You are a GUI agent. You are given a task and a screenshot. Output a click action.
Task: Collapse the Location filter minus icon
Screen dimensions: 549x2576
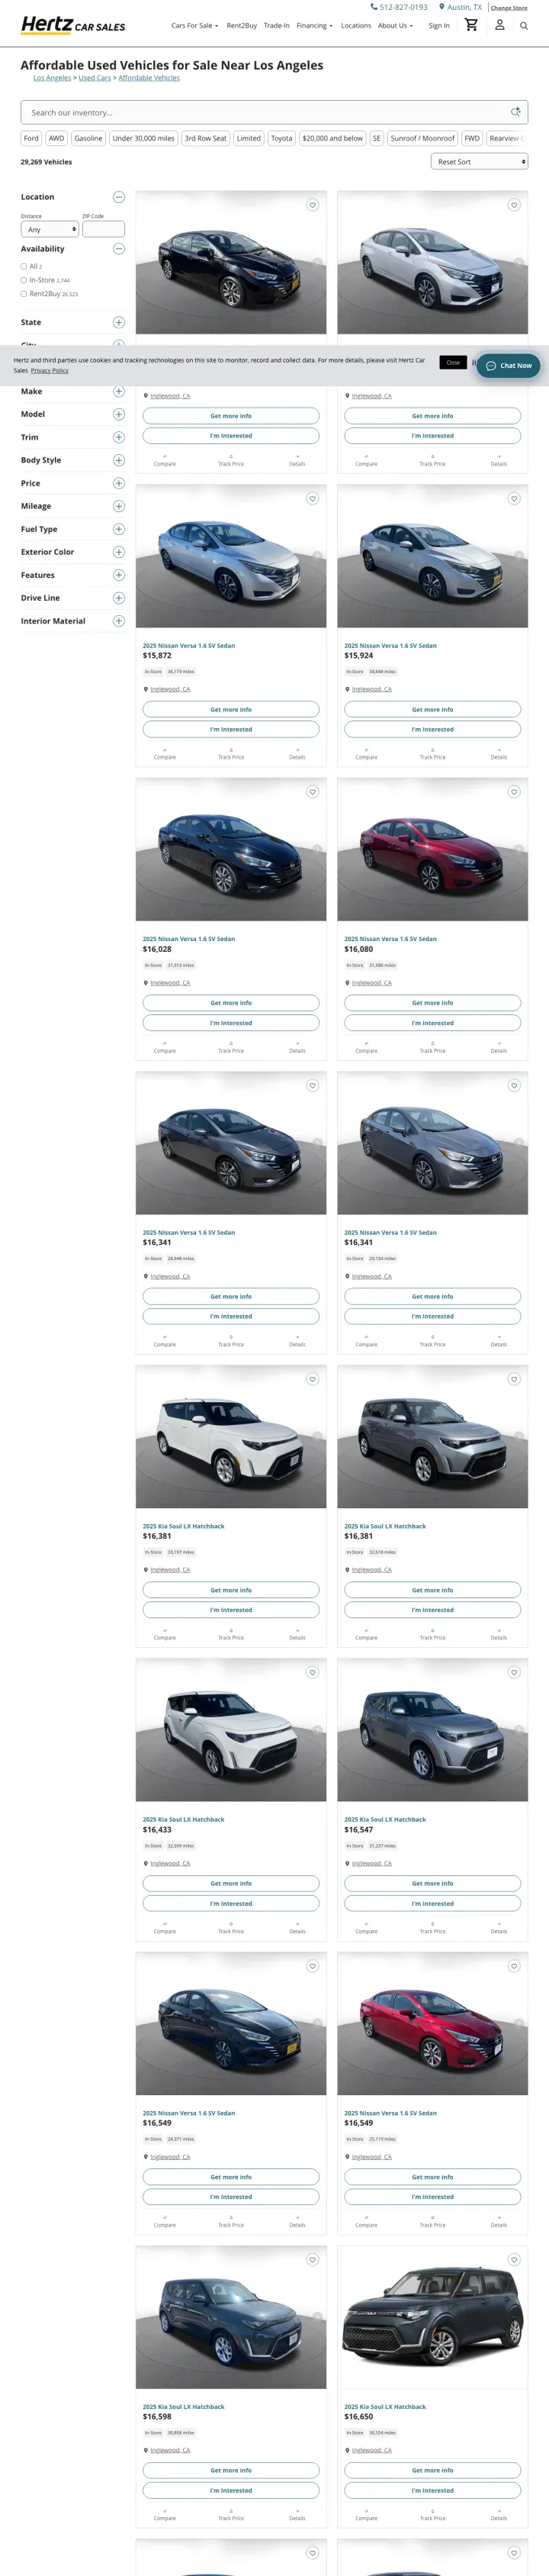point(119,197)
